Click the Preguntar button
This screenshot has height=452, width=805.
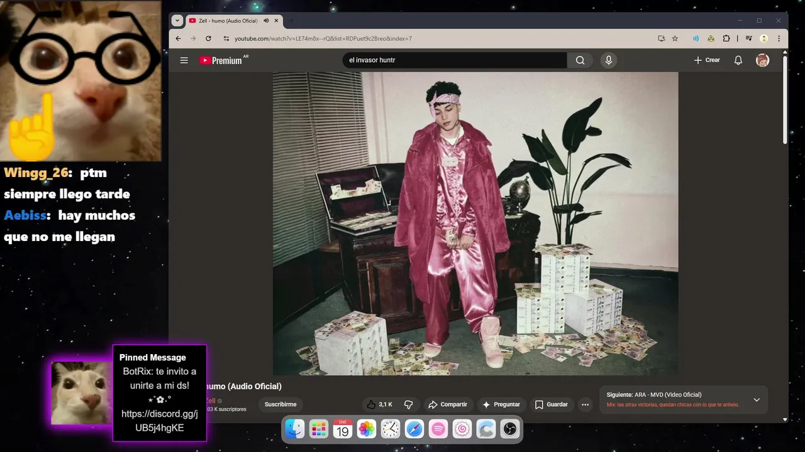coord(501,405)
